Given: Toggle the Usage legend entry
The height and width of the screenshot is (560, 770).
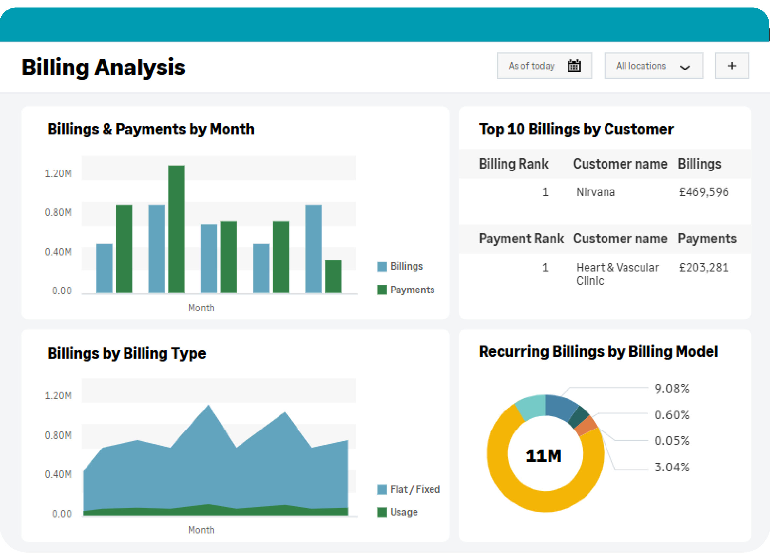Looking at the screenshot, I should 404,512.
